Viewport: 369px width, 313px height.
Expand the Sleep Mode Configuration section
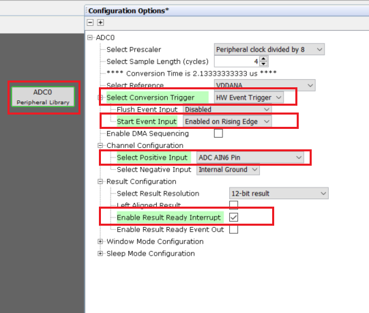tap(100, 254)
